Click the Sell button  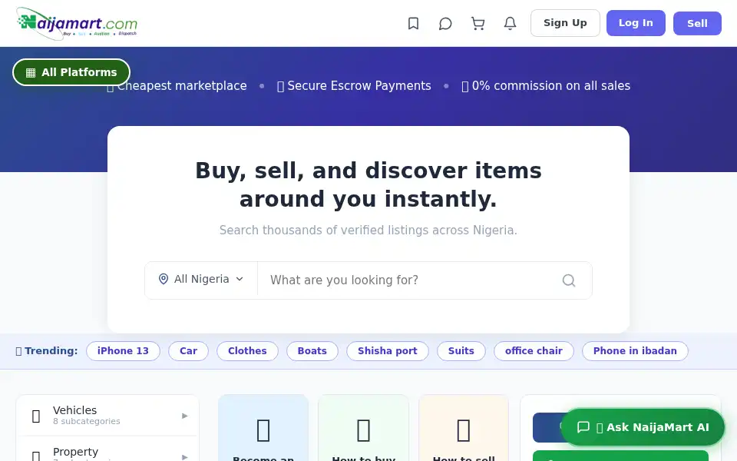click(697, 24)
